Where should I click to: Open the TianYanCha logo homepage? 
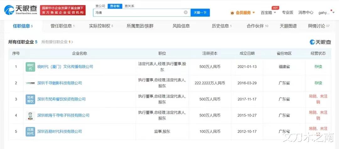[21, 10]
